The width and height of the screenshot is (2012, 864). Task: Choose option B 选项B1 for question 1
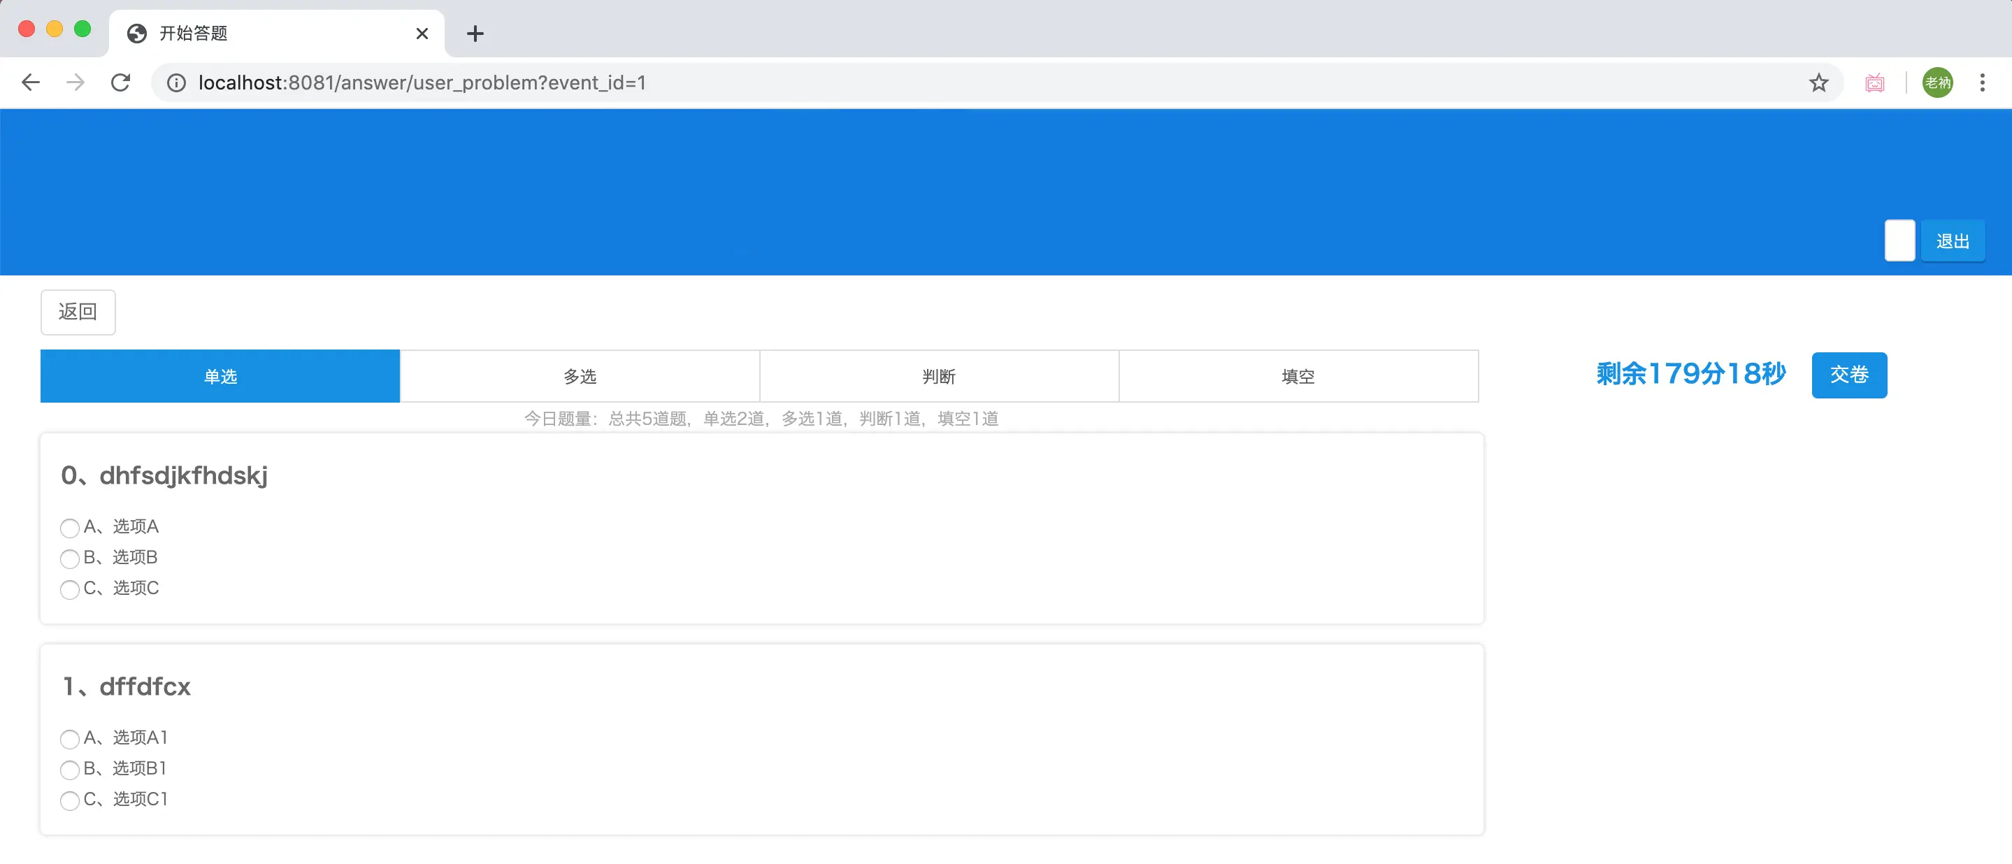pyautogui.click(x=69, y=770)
